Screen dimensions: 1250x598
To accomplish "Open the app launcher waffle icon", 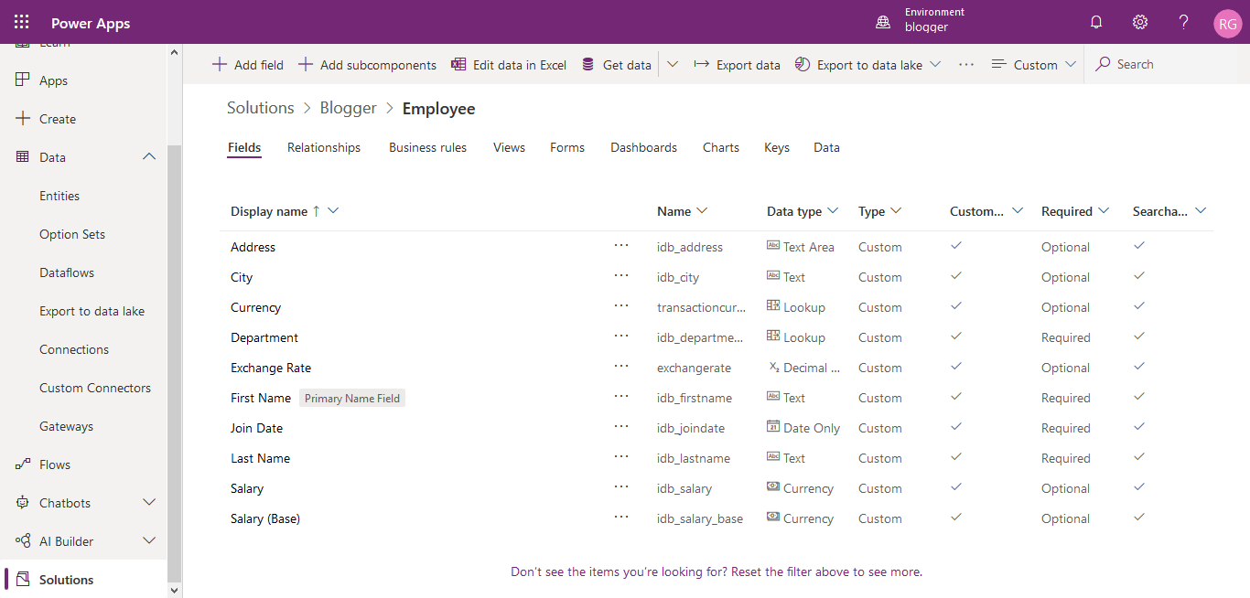I will tap(21, 22).
